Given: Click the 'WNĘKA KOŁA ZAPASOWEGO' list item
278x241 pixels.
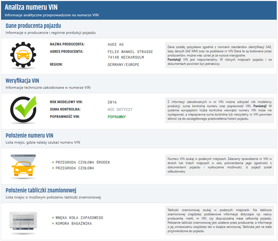Looking at the screenshot, I should tap(79, 218).
